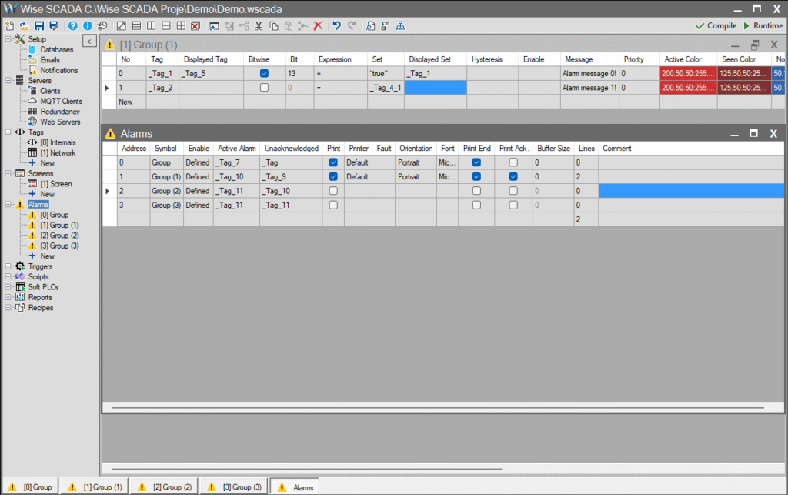
Task: Click the Close all windows toolbar icon
Action: (x=195, y=25)
